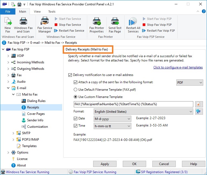Click the Help question mark icon in ribbon
The image size is (207, 175).
click(204, 11)
